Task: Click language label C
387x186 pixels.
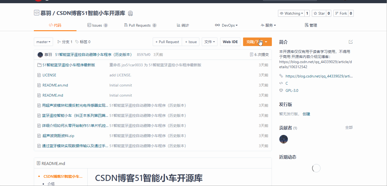Action: pos(287,83)
